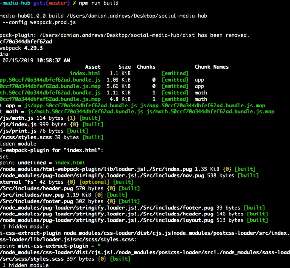The image size is (290, 268).
Task: Click the 'ss-loader/lib/loader.js!src/scss/styles.scss:' line
Action: [x=68, y=240]
